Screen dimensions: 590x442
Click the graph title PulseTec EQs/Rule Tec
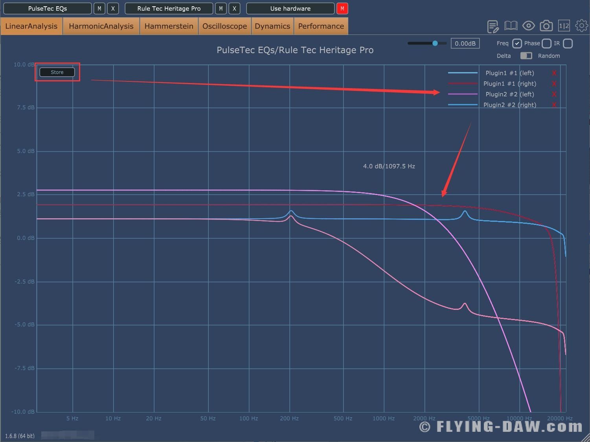pyautogui.click(x=295, y=50)
